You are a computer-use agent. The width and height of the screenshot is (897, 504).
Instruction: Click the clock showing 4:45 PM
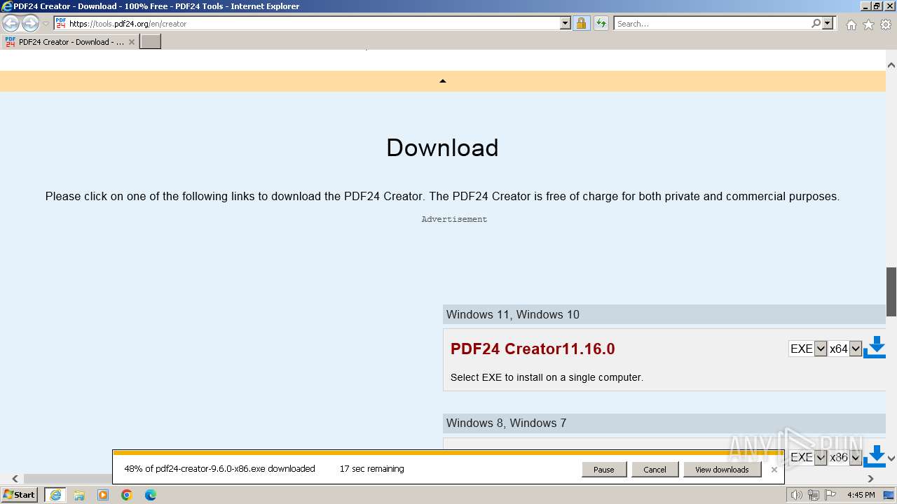861,495
